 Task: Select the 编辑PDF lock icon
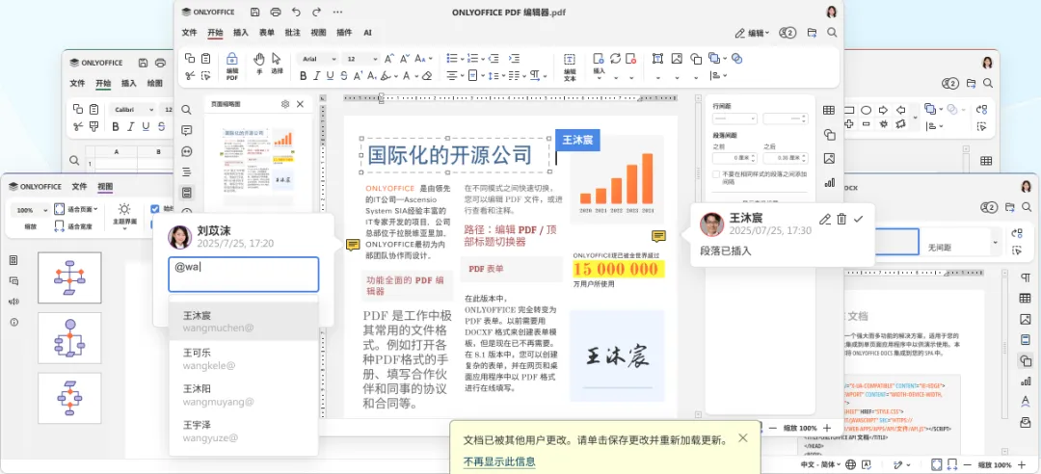232,66
